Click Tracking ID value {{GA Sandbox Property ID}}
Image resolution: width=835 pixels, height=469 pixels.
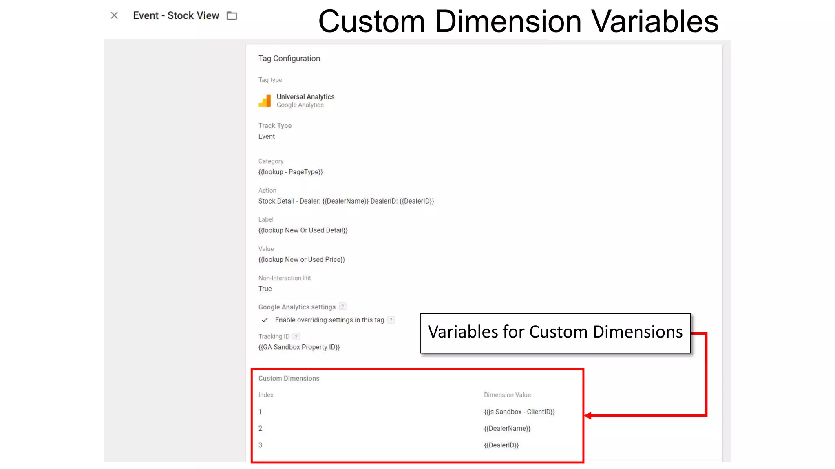click(299, 347)
